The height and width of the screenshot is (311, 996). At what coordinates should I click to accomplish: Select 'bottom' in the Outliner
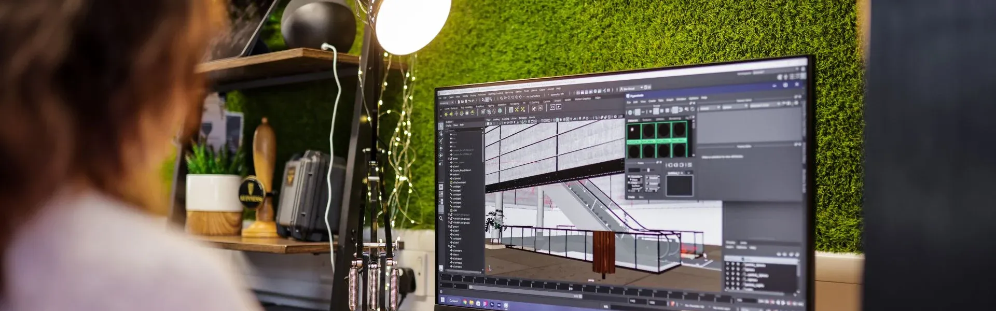click(x=455, y=175)
